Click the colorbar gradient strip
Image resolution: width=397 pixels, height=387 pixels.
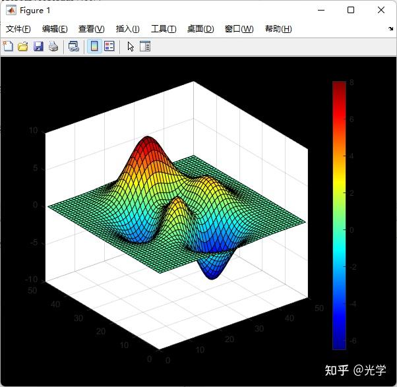coord(339,216)
